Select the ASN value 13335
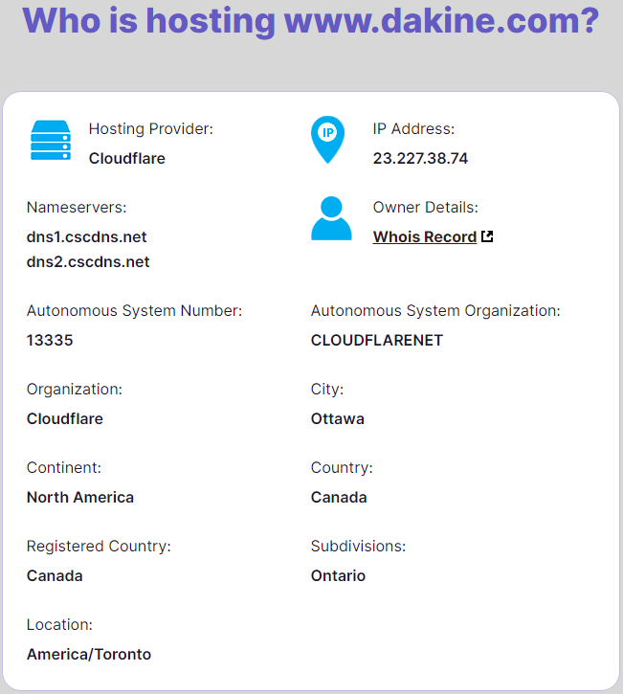The image size is (623, 694). 50,341
